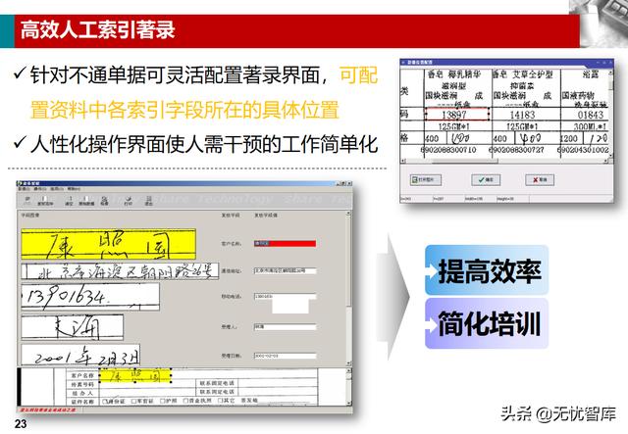Click the vertical scrollbar of the field panel
The width and height of the screenshot is (628, 434).
pos(348,288)
